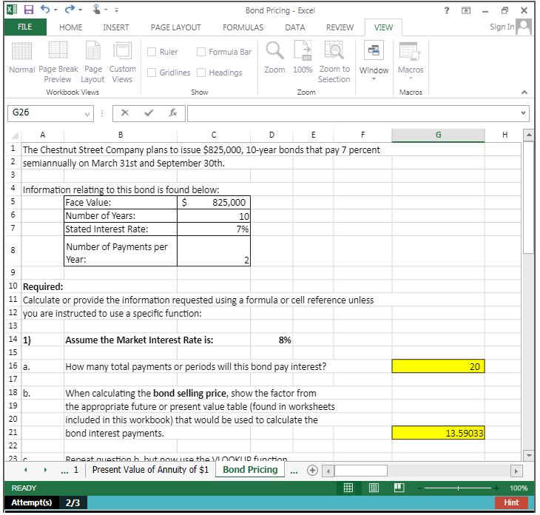540x515 pixels.
Task: Click the zoom slider handle
Action: pos(458,488)
